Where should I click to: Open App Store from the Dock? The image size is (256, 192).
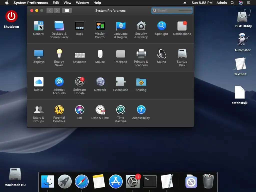tap(116, 181)
